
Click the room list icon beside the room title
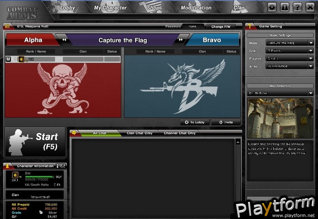(x=8, y=26)
